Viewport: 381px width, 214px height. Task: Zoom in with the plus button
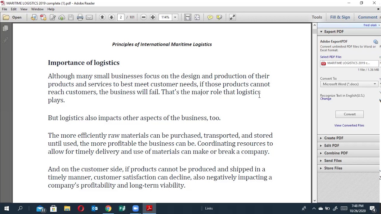coord(153,17)
